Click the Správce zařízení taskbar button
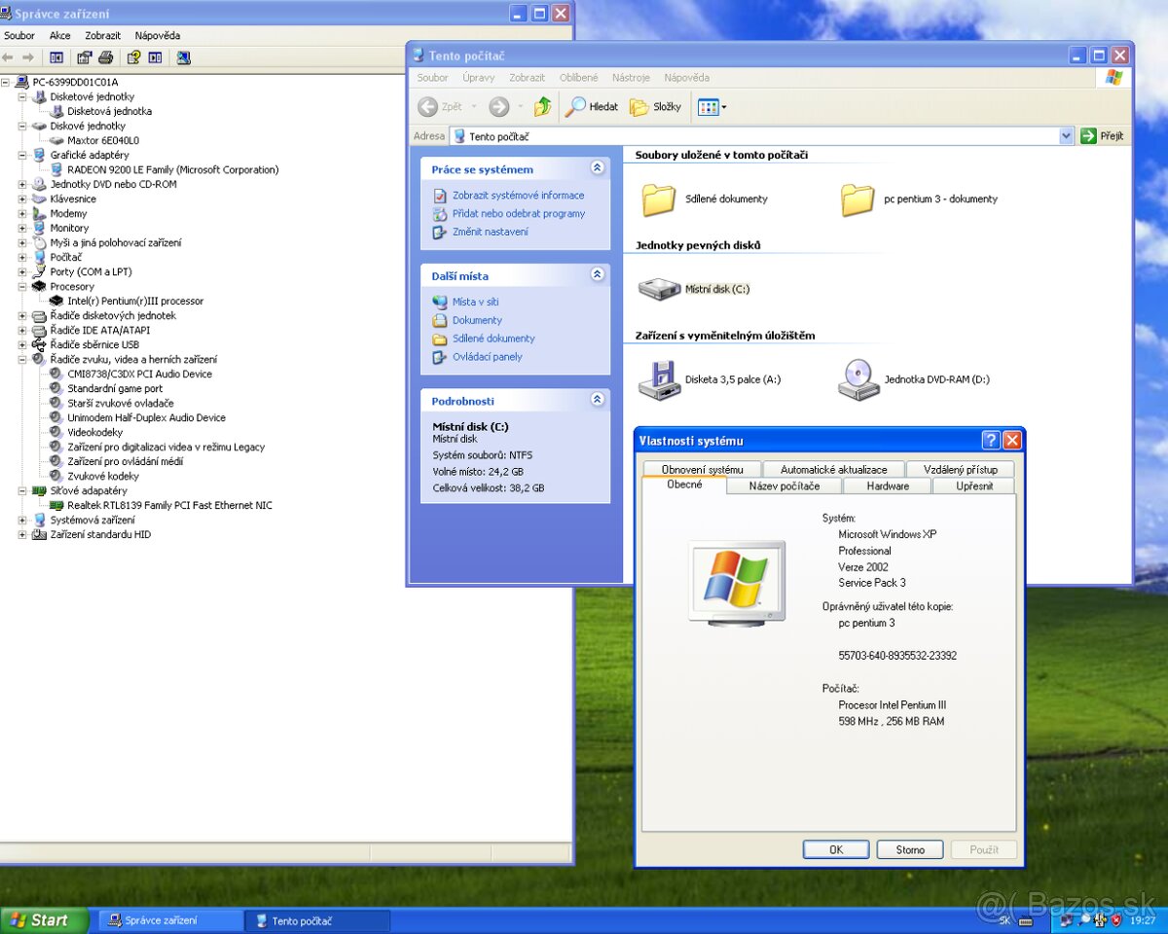 [169, 919]
